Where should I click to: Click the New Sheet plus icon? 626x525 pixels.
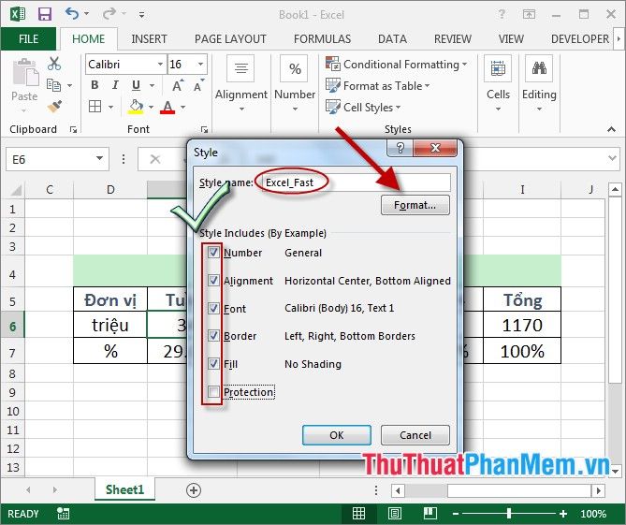pos(194,490)
